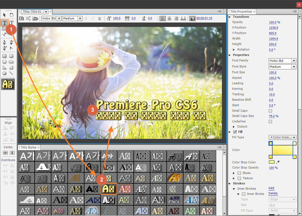Select the Ellipse tool
Viewport: 302px width, 216px height.
click(4, 73)
